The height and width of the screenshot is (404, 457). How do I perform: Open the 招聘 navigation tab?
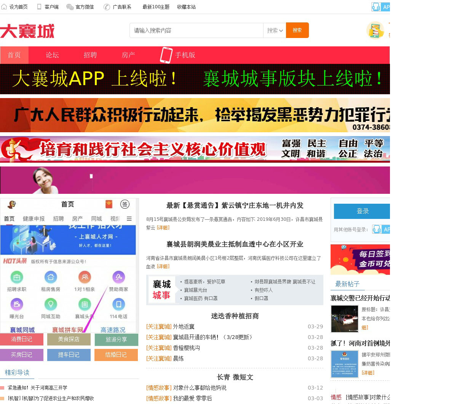point(90,55)
